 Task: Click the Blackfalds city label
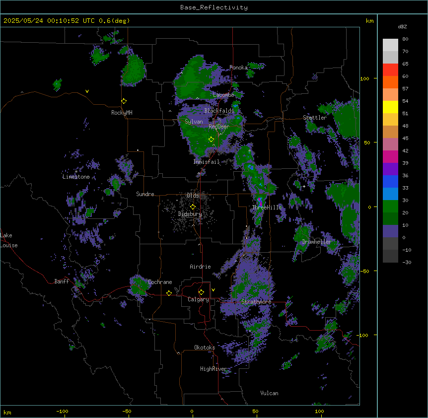219,111
